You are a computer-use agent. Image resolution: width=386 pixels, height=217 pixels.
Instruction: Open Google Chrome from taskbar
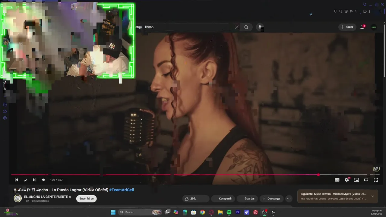pos(202,212)
